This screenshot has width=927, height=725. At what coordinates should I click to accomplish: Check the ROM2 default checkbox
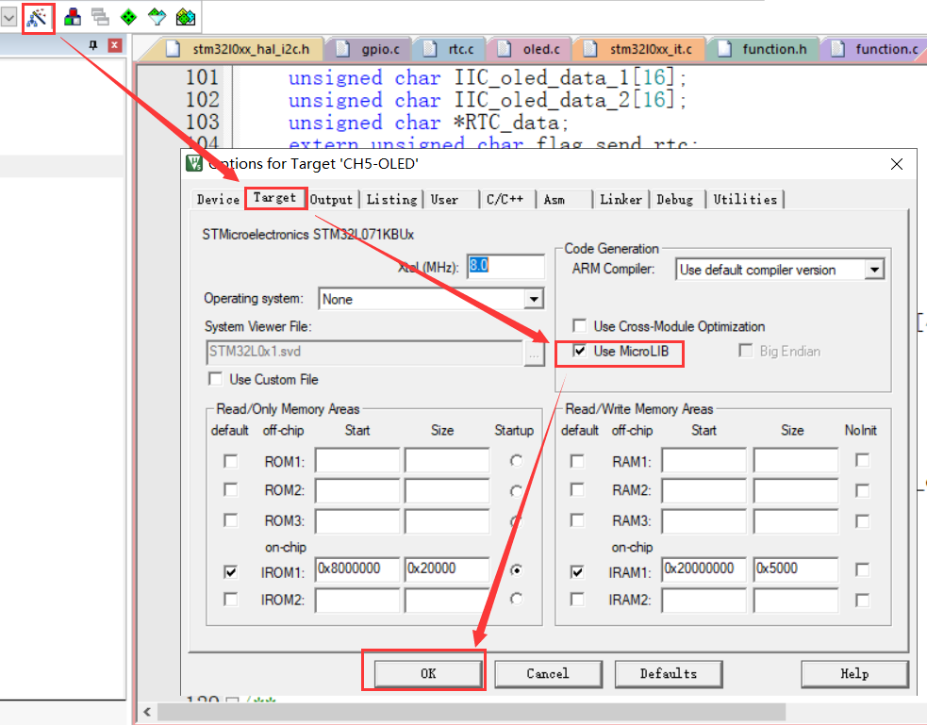[230, 490]
